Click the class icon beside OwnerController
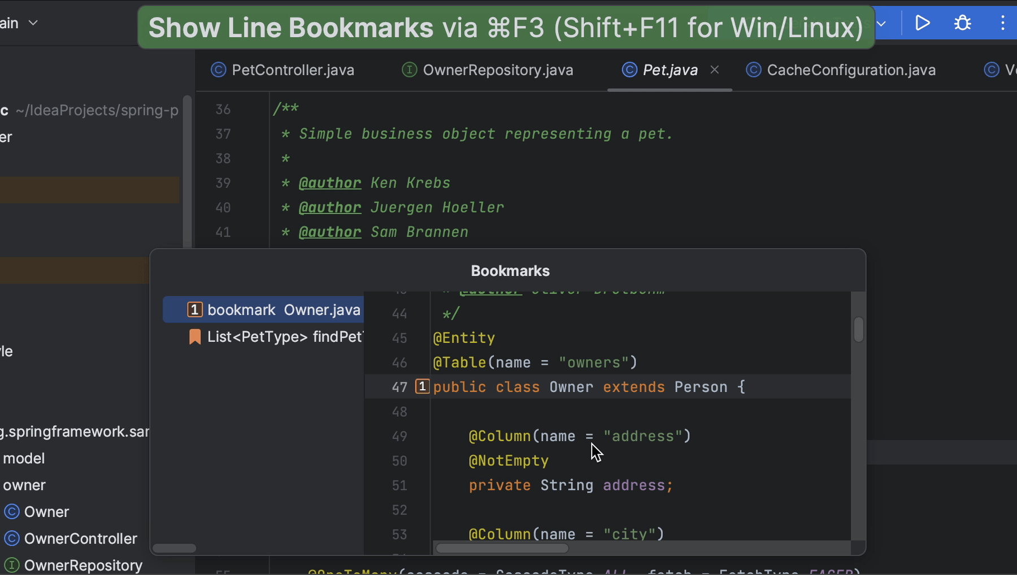Viewport: 1017px width, 575px height. click(11, 539)
